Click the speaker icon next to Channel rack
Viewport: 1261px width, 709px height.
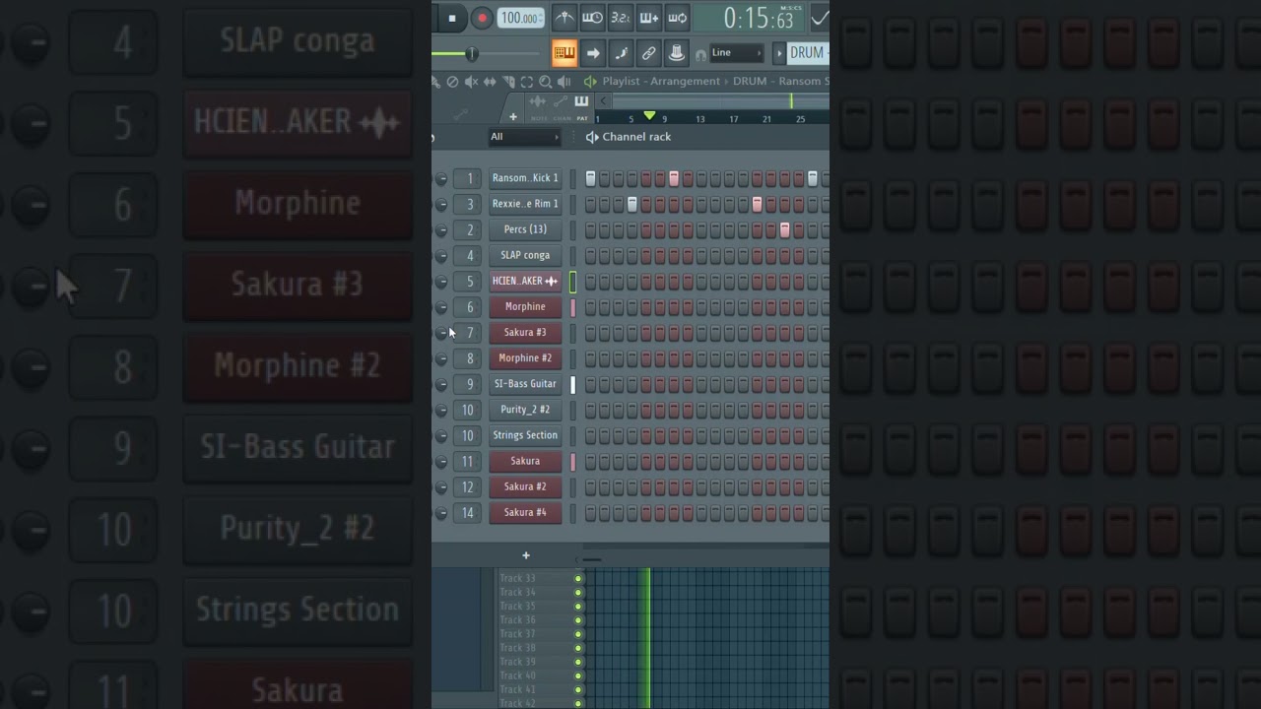592,137
